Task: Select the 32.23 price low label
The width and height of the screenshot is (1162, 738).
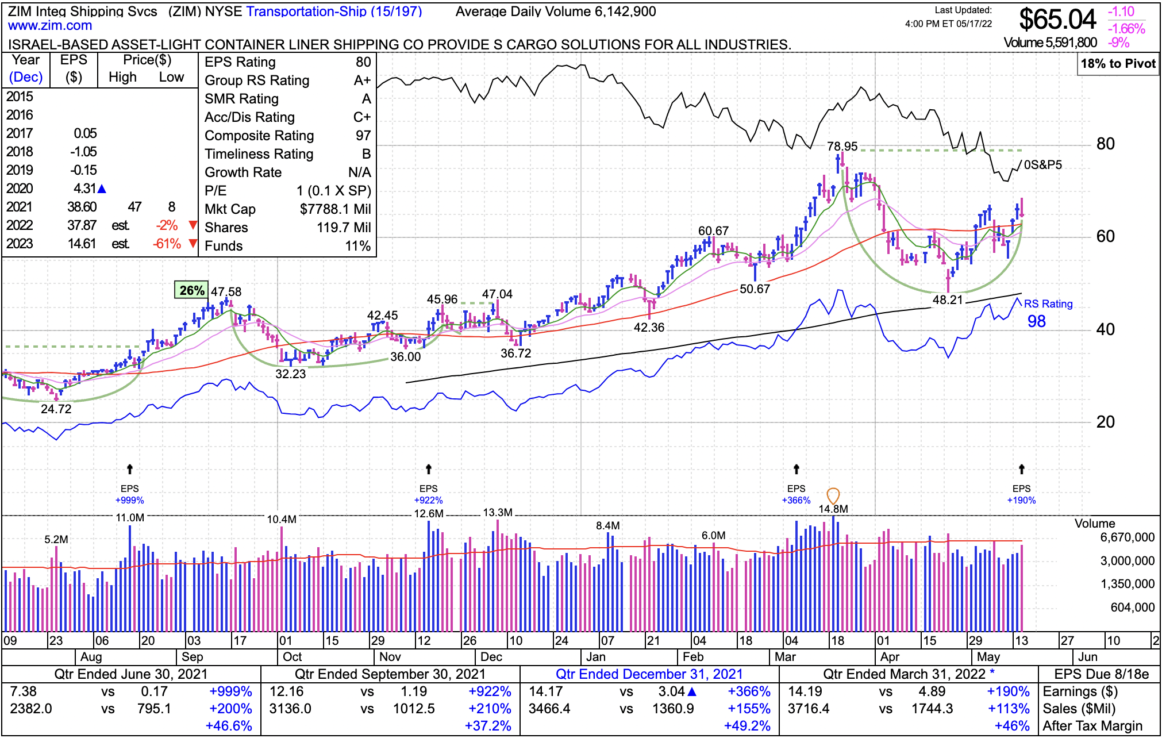Action: click(290, 374)
